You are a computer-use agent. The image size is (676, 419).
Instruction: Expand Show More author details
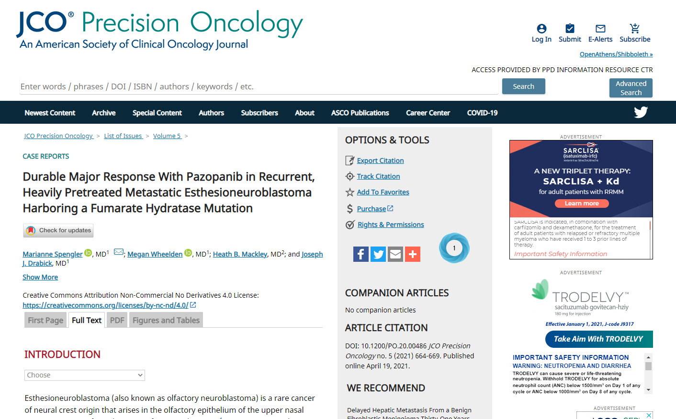tap(40, 277)
